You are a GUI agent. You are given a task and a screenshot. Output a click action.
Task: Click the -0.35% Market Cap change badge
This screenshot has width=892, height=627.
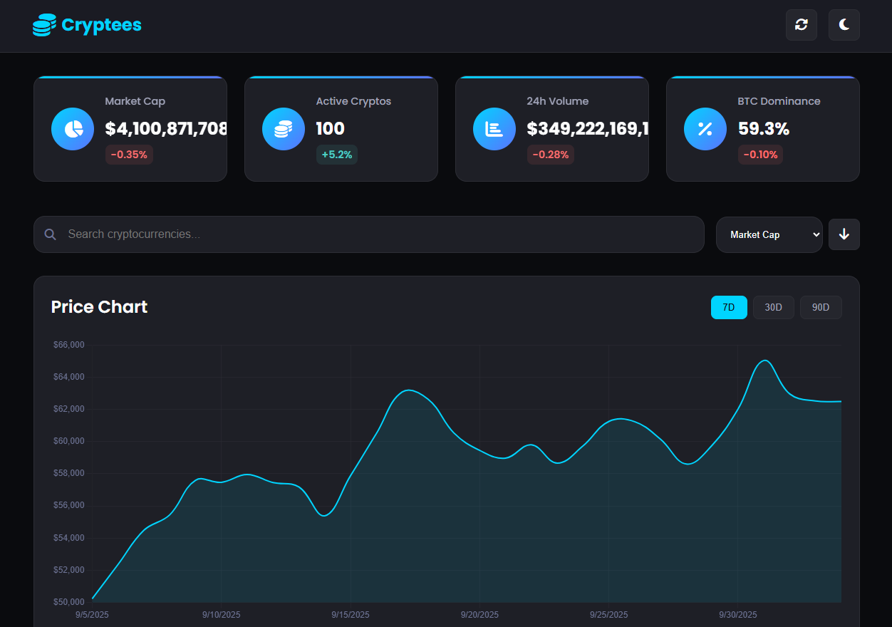click(129, 155)
